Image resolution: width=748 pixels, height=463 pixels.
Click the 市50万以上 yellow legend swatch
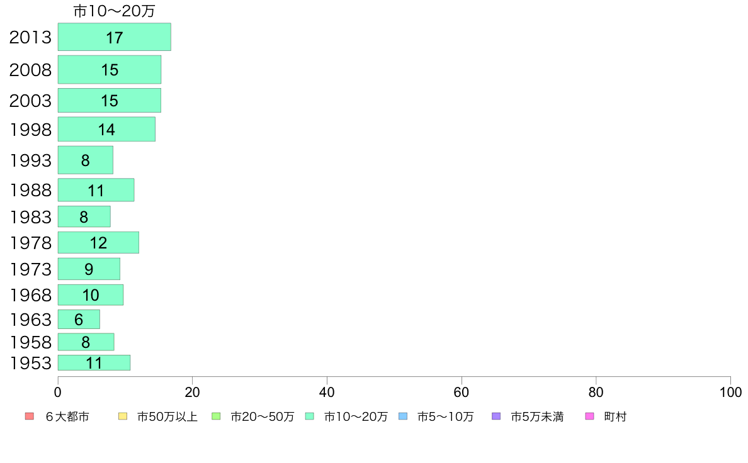pos(123,416)
